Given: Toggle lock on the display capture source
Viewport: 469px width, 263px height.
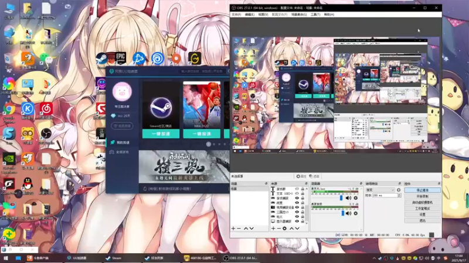Looking at the screenshot, I should click(x=303, y=222).
